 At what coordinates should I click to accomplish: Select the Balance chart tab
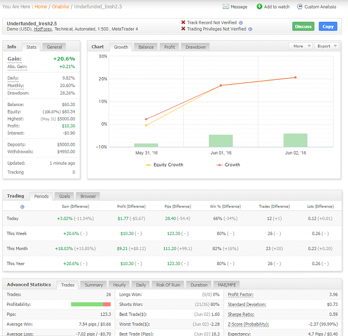coord(146,47)
